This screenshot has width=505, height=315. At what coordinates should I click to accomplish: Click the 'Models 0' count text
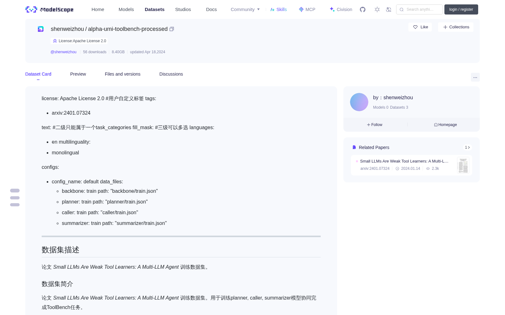point(381,107)
